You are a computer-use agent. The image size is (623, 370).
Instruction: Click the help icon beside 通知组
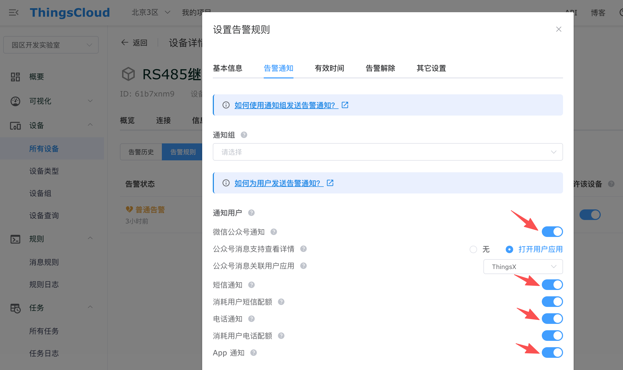pos(244,135)
